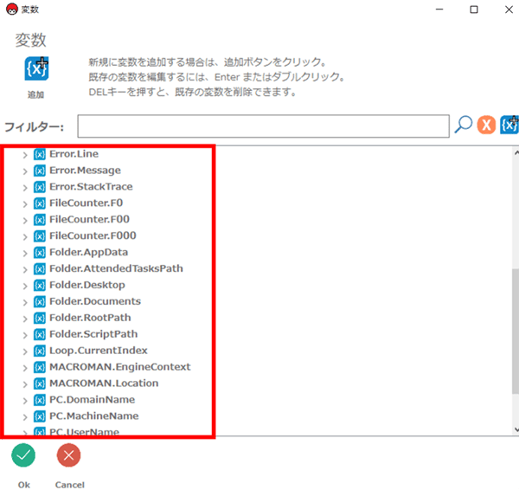Clear the filter with the orange X icon
This screenshot has height=490, width=519.
point(486,126)
